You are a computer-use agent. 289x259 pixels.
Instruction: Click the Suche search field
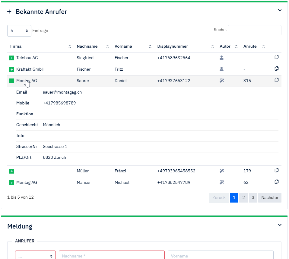(x=254, y=30)
